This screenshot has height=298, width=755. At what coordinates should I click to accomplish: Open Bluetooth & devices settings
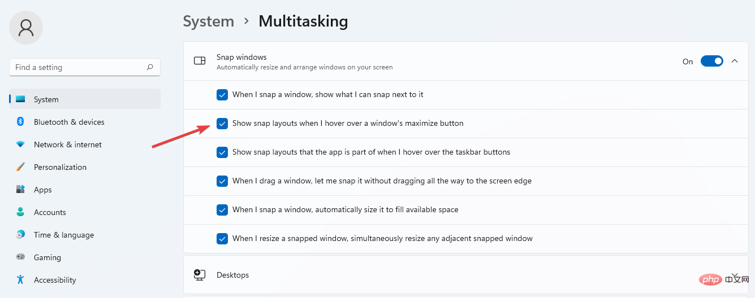coord(69,122)
